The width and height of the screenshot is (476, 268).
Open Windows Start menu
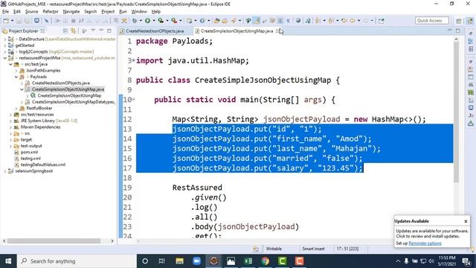tap(8, 261)
